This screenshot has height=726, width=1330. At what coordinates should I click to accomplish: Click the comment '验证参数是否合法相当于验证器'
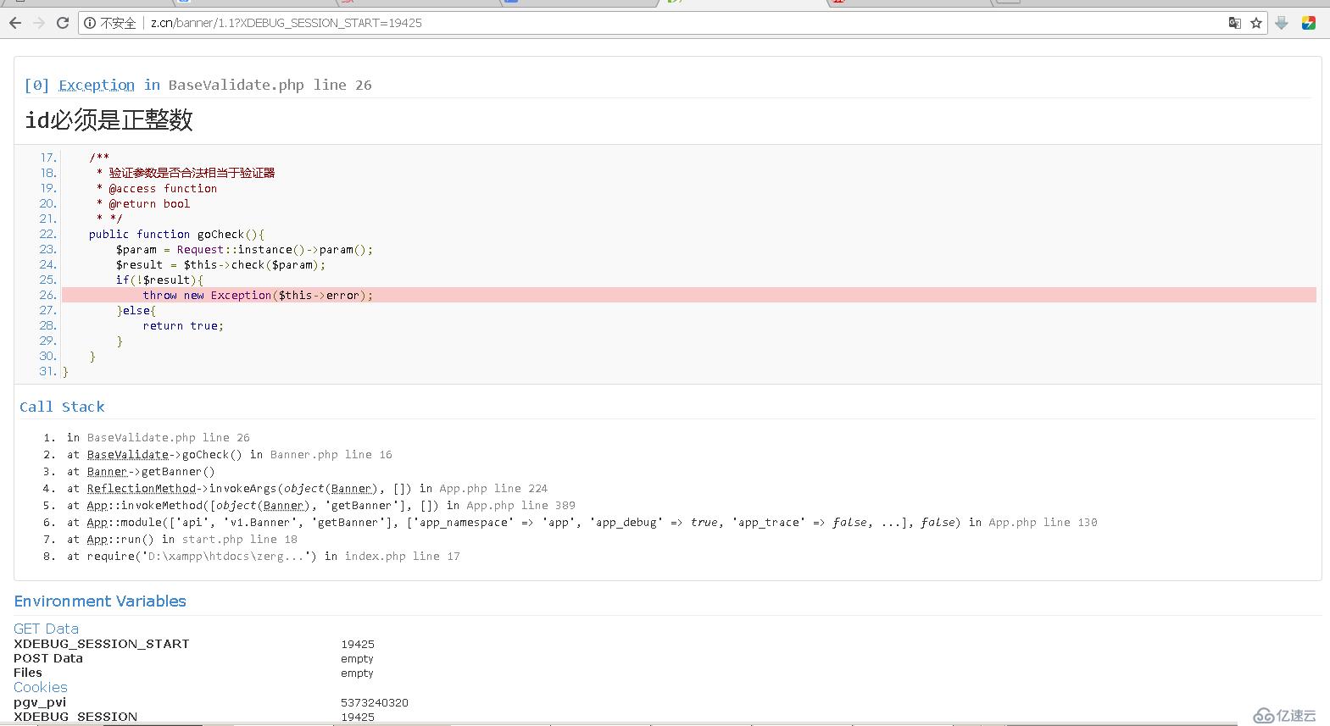(192, 173)
